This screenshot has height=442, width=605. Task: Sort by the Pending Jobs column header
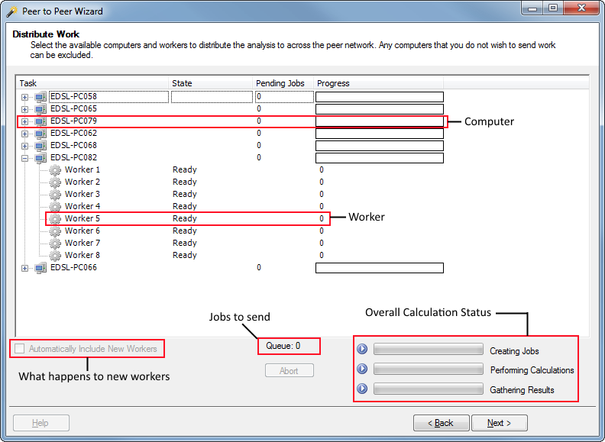[x=283, y=83]
